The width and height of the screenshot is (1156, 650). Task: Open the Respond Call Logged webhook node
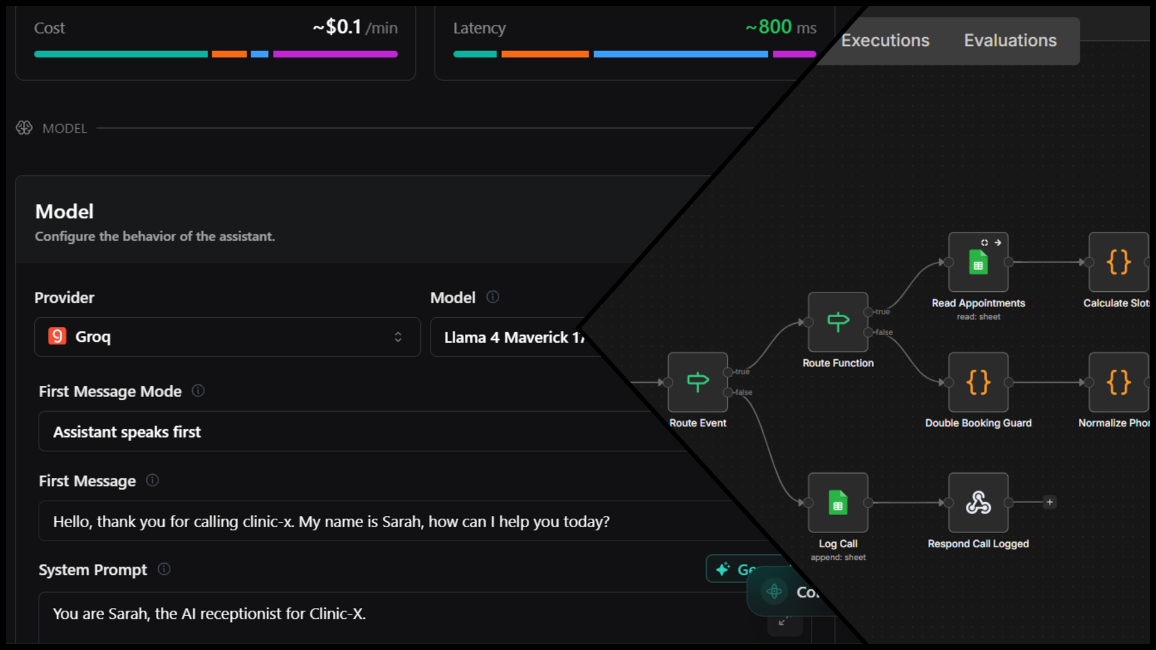[978, 503]
